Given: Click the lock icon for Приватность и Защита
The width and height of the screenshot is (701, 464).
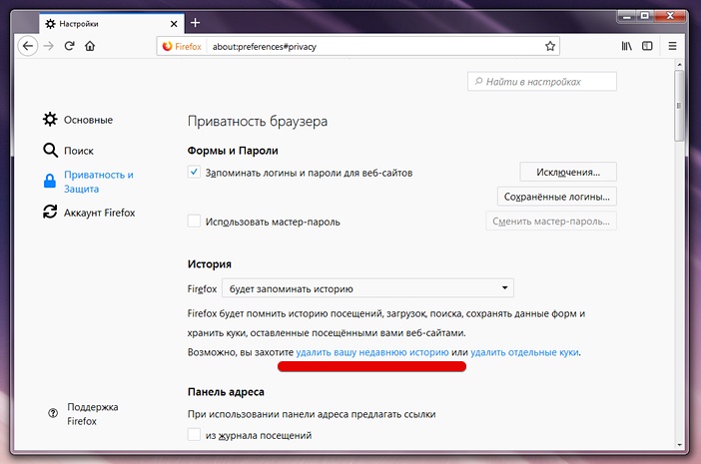Looking at the screenshot, I should pyautogui.click(x=50, y=181).
